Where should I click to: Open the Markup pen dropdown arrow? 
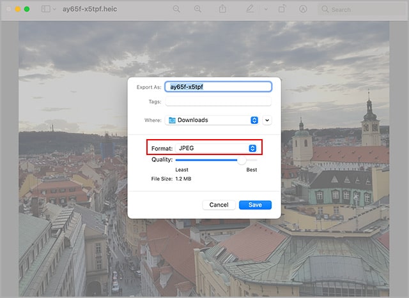tap(265, 10)
